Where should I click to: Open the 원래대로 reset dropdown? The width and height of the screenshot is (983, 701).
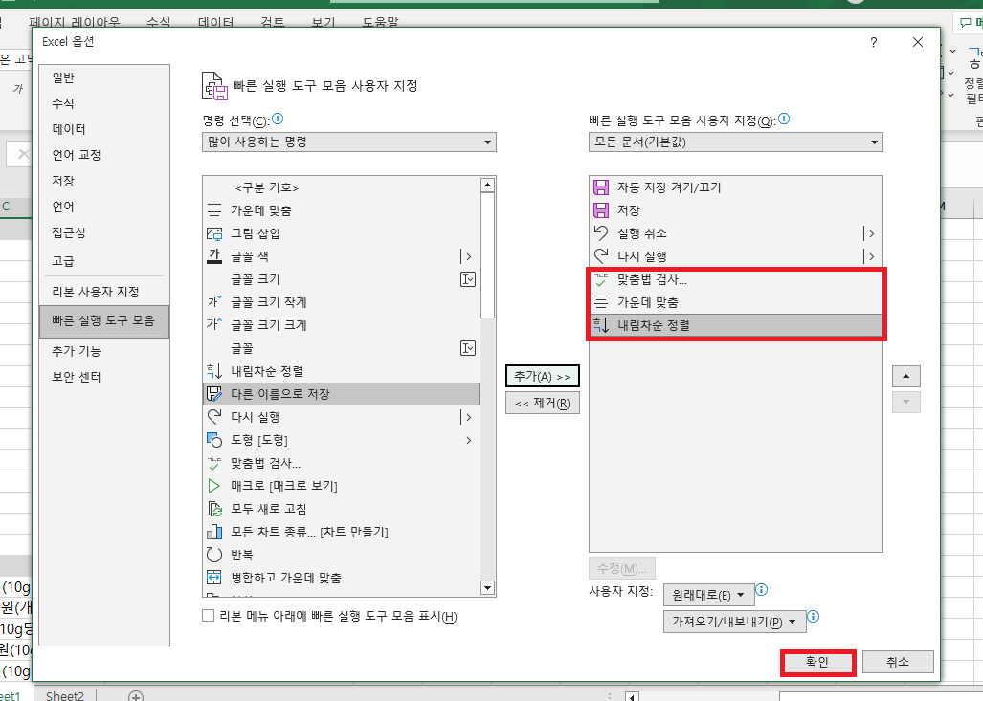pyautogui.click(x=708, y=595)
